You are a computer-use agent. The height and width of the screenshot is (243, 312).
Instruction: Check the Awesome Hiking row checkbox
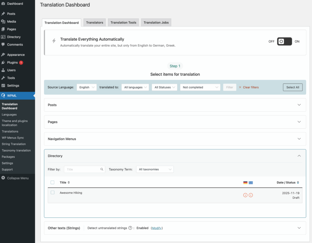click(52, 192)
